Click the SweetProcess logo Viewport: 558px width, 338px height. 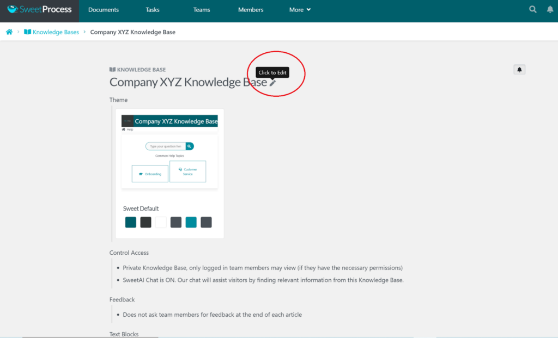[x=39, y=10]
